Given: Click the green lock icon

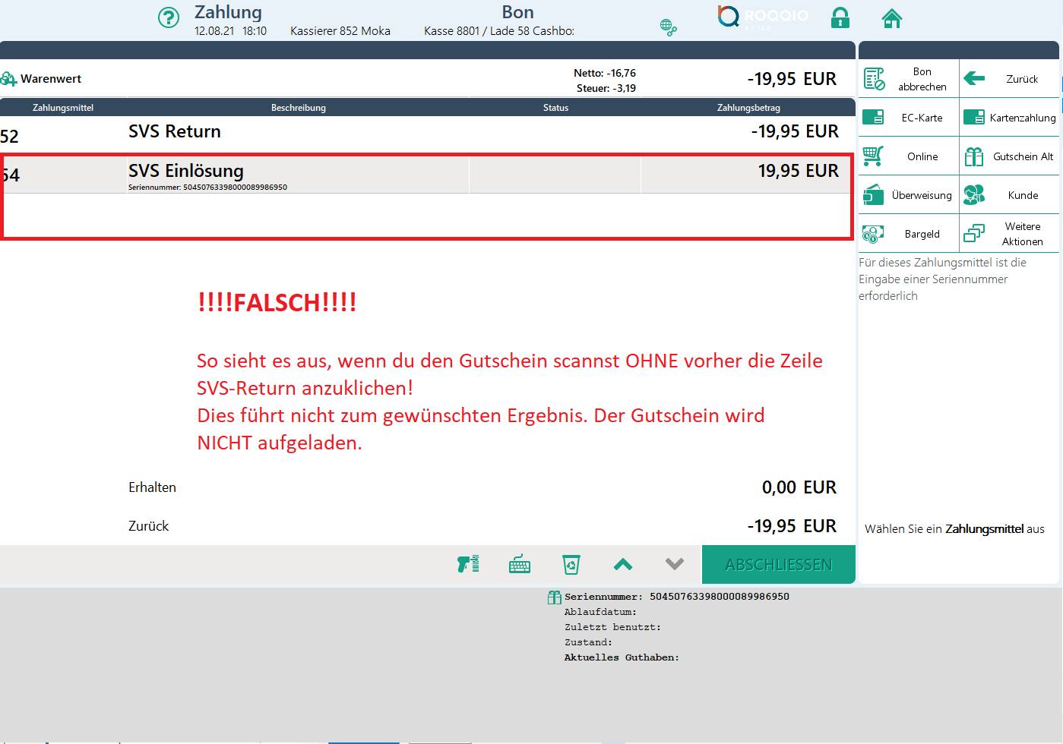Looking at the screenshot, I should click(840, 17).
